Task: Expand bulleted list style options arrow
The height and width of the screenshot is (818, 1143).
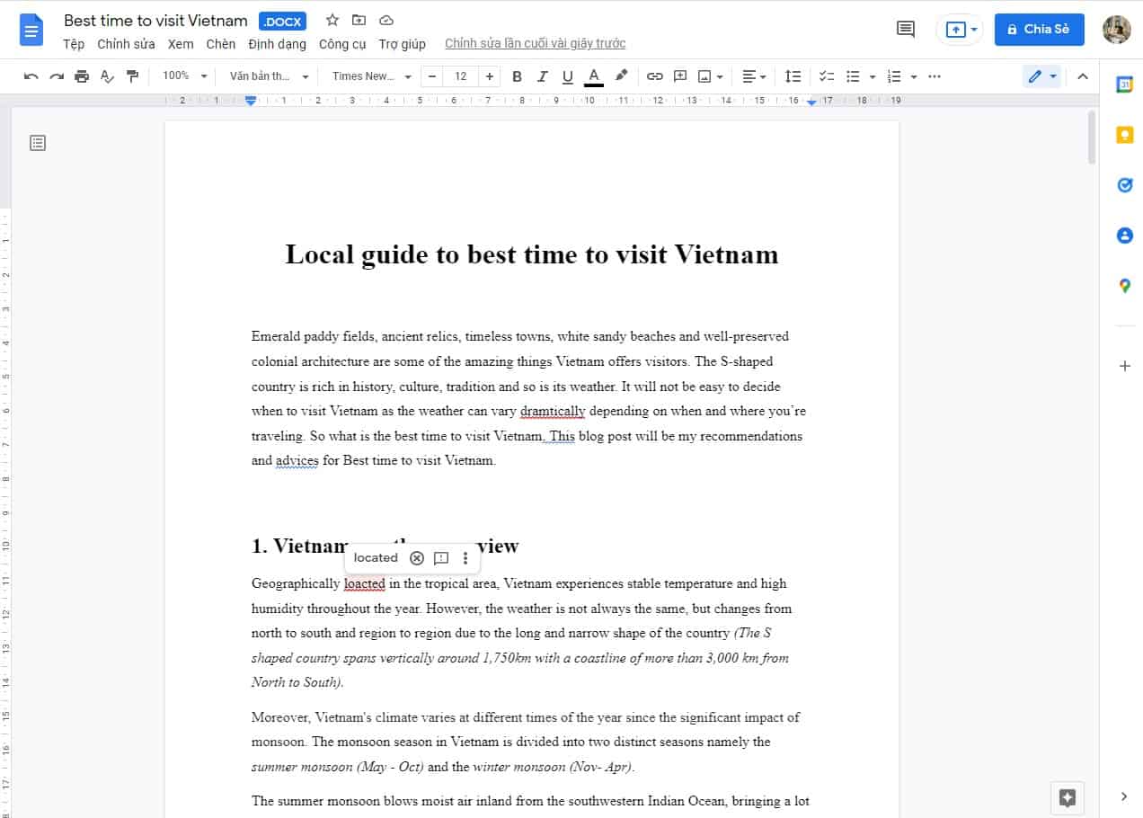Action: point(873,76)
